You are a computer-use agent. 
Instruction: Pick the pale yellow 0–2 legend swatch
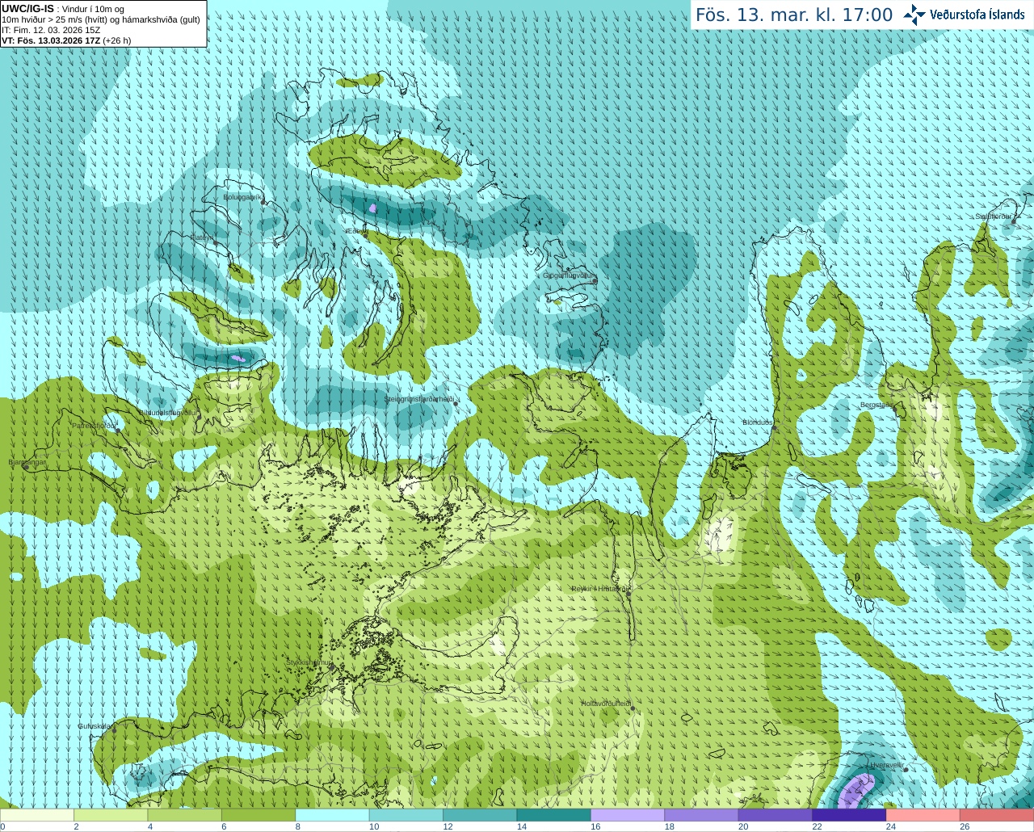click(37, 815)
